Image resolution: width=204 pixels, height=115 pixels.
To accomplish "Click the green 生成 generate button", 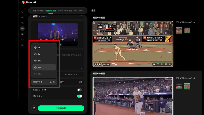I will 61,108.
